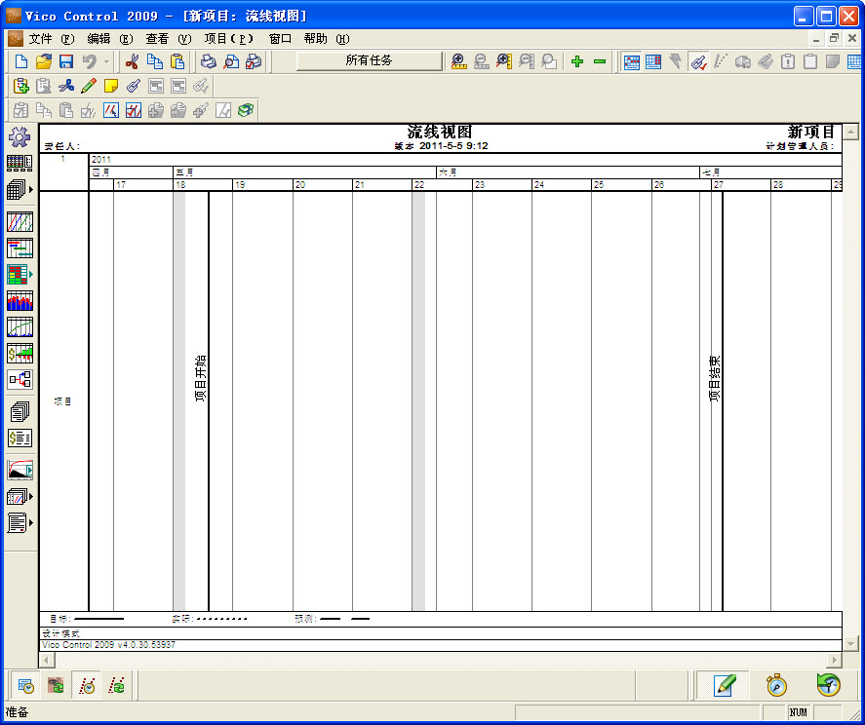The width and height of the screenshot is (865, 725).
Task: Click the scissors Cut icon
Action: [x=131, y=61]
